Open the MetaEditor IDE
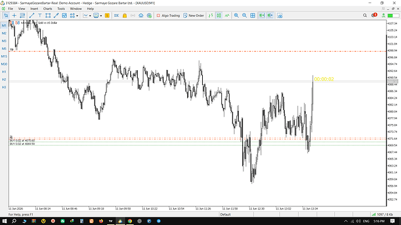Image resolution: width=401 pixels, height=225 pixels. pyautogui.click(x=116, y=16)
